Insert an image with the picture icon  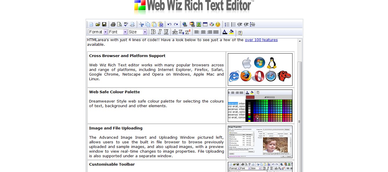click(198, 24)
